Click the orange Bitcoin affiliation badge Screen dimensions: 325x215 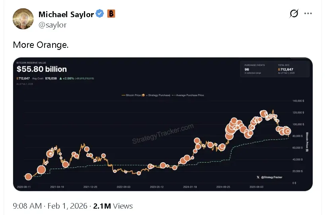[111, 14]
